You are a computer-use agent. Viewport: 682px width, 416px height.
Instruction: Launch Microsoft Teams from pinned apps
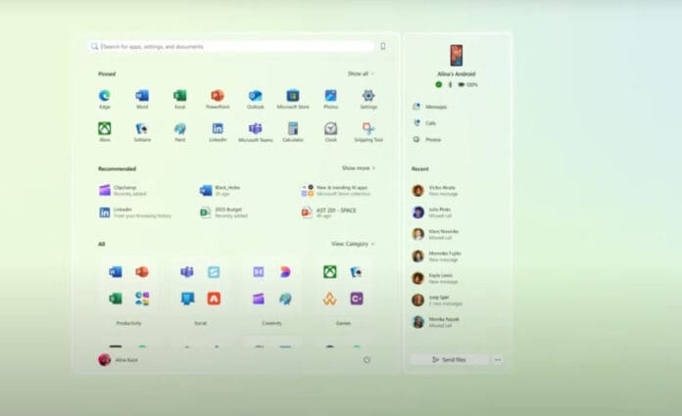255,129
